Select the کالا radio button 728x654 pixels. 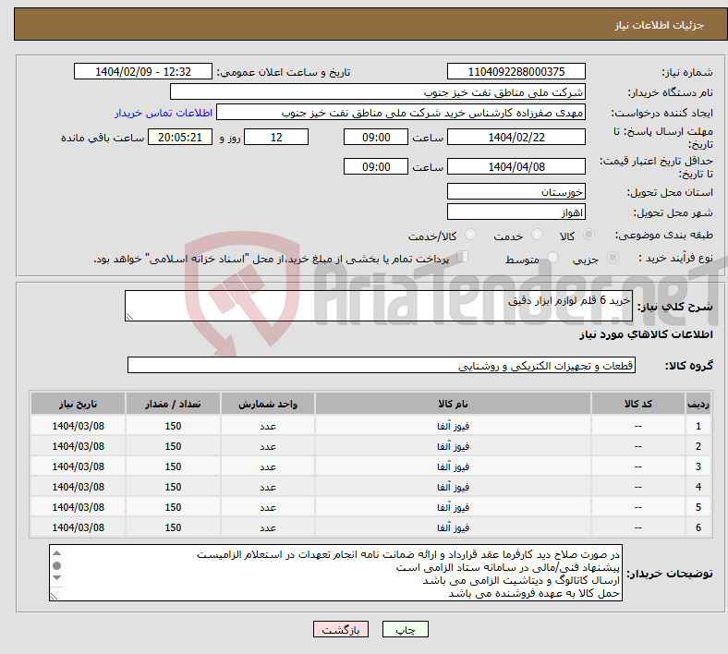point(588,235)
